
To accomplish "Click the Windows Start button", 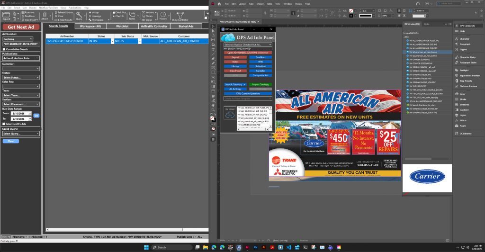I will click(x=146, y=247).
